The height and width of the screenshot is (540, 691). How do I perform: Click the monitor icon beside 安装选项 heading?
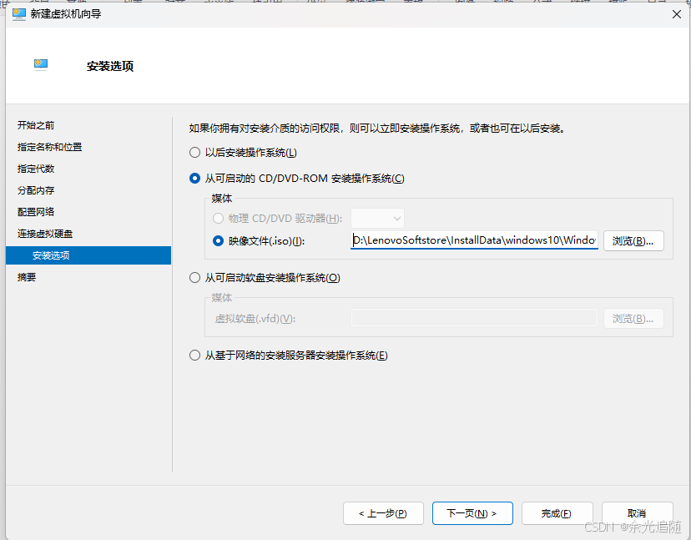(41, 63)
